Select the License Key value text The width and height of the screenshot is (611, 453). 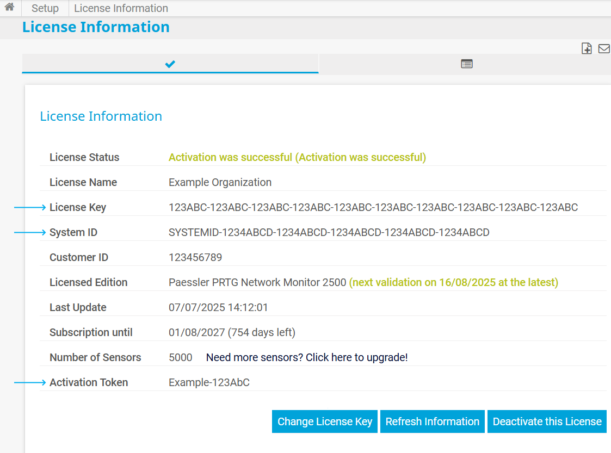point(373,207)
